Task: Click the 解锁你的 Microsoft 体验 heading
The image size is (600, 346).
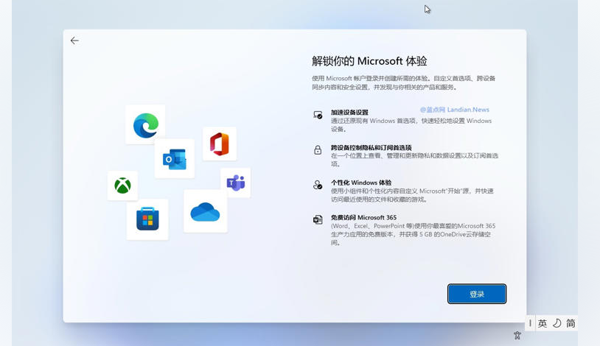Action: click(x=369, y=61)
